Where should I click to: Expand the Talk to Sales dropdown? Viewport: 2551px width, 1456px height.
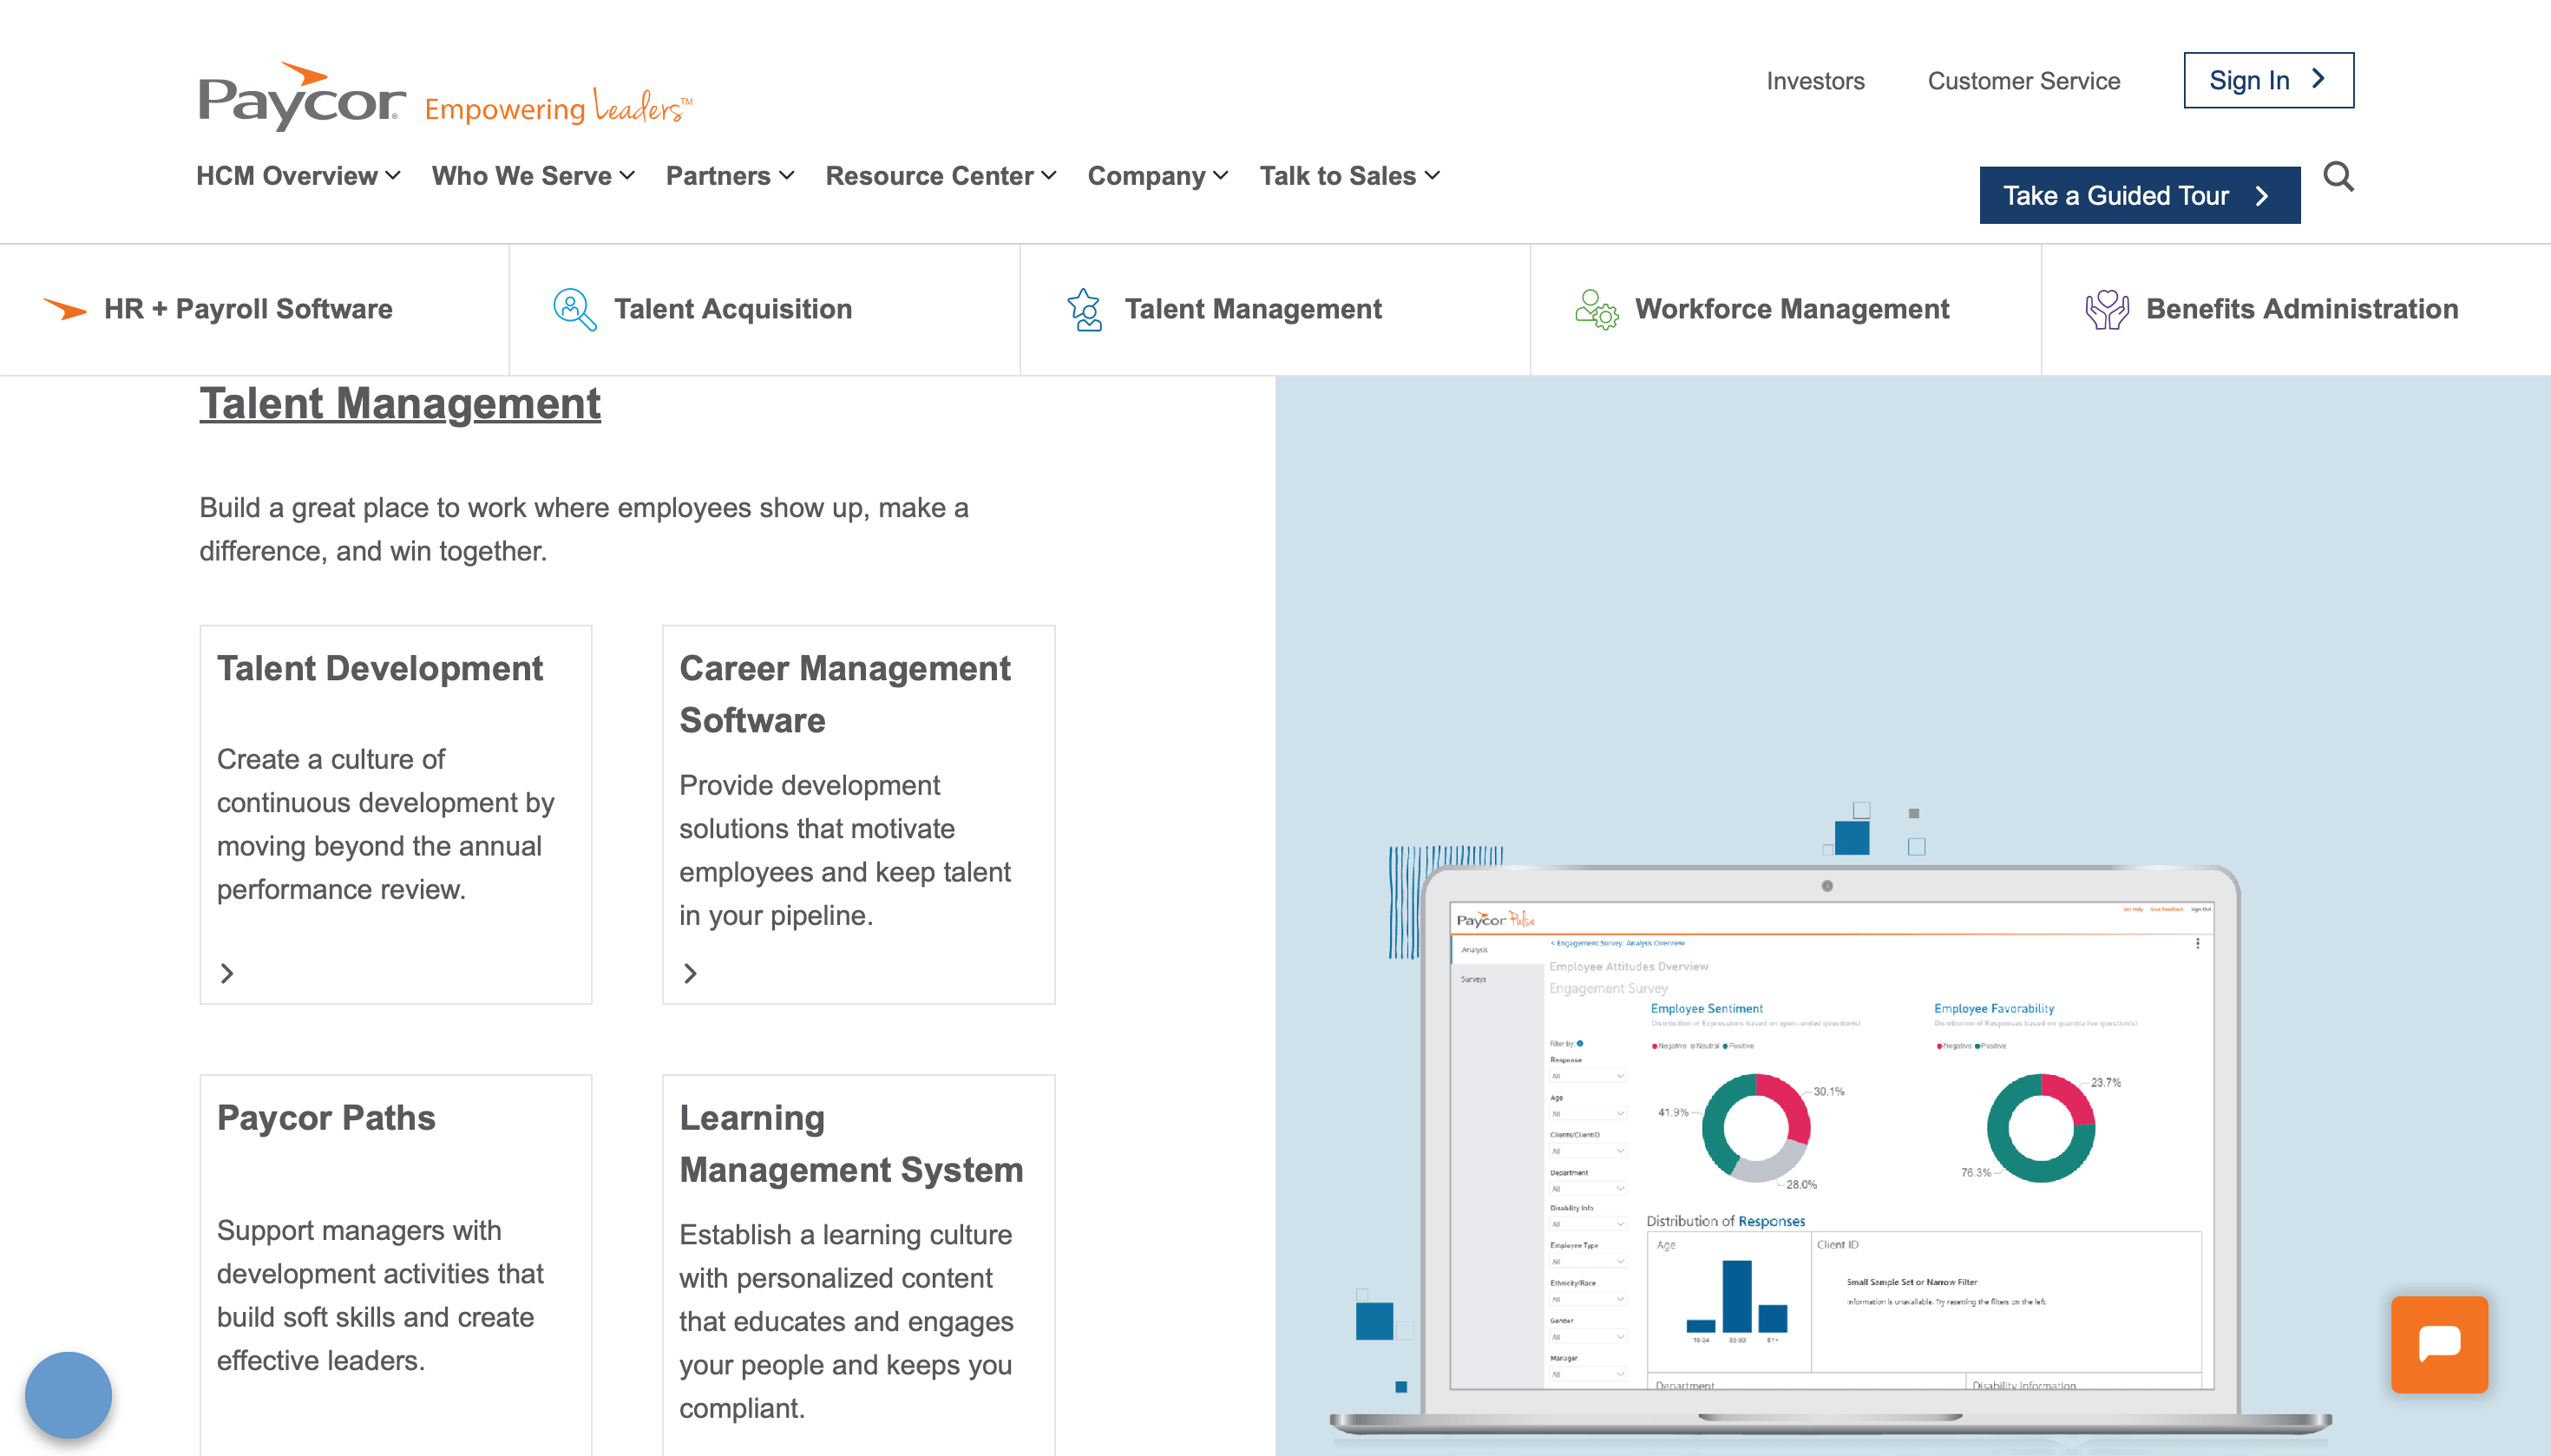tap(1350, 176)
